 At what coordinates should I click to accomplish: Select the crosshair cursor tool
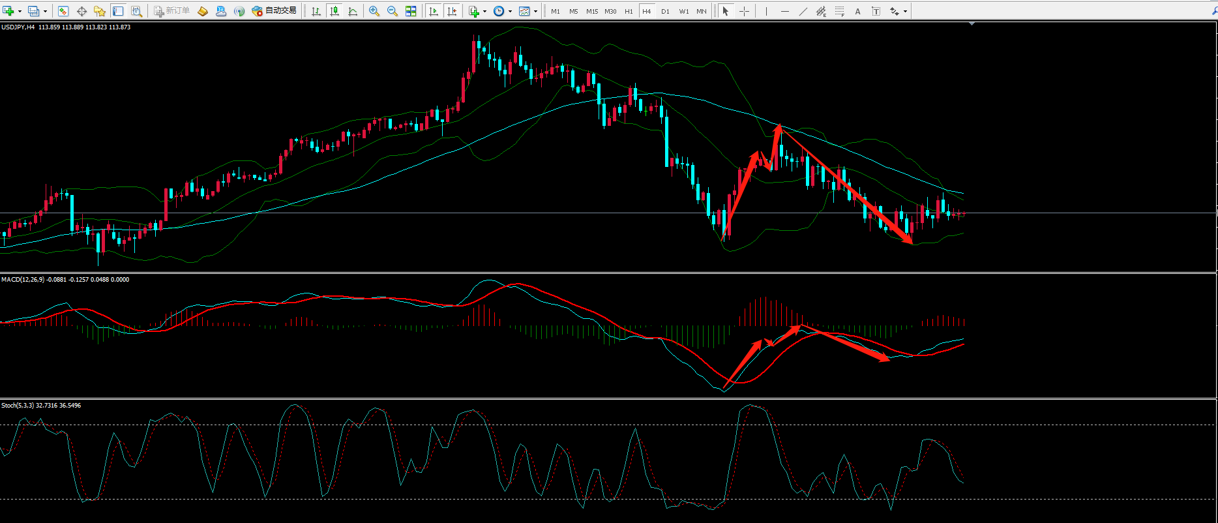click(x=744, y=11)
